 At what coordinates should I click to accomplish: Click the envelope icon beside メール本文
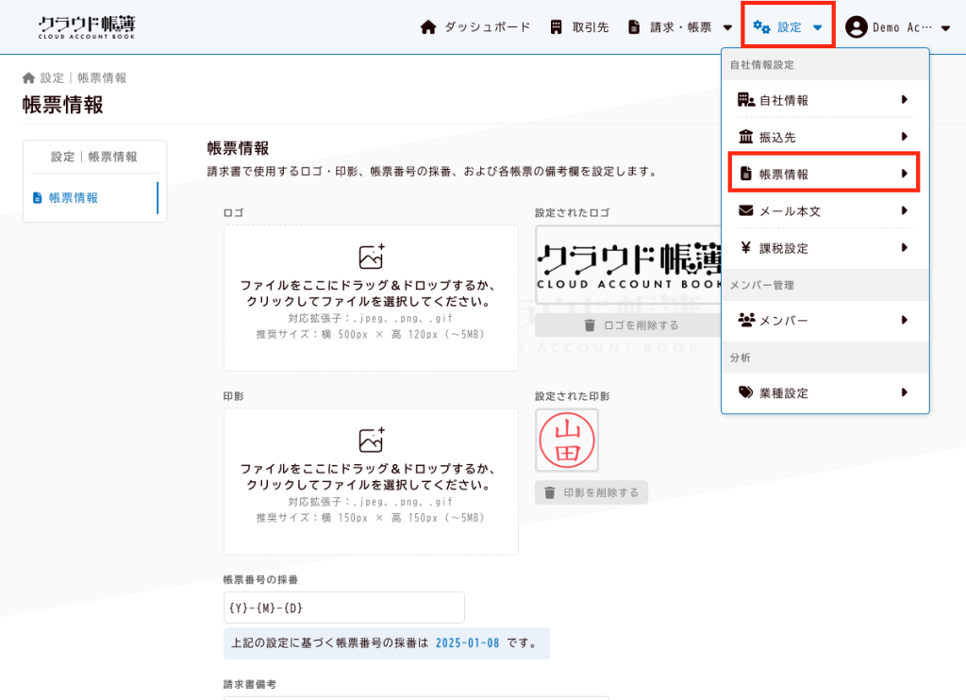pyautogui.click(x=745, y=211)
